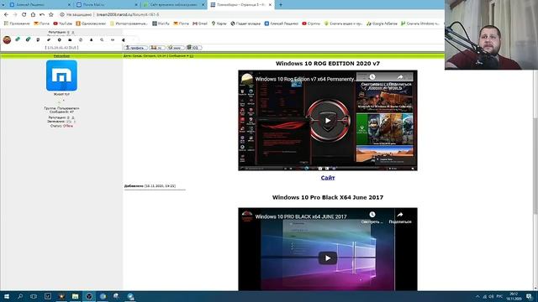538x302 pixels.
Task: Click the round avatar icon in forum toolbar
Action: 7,39
